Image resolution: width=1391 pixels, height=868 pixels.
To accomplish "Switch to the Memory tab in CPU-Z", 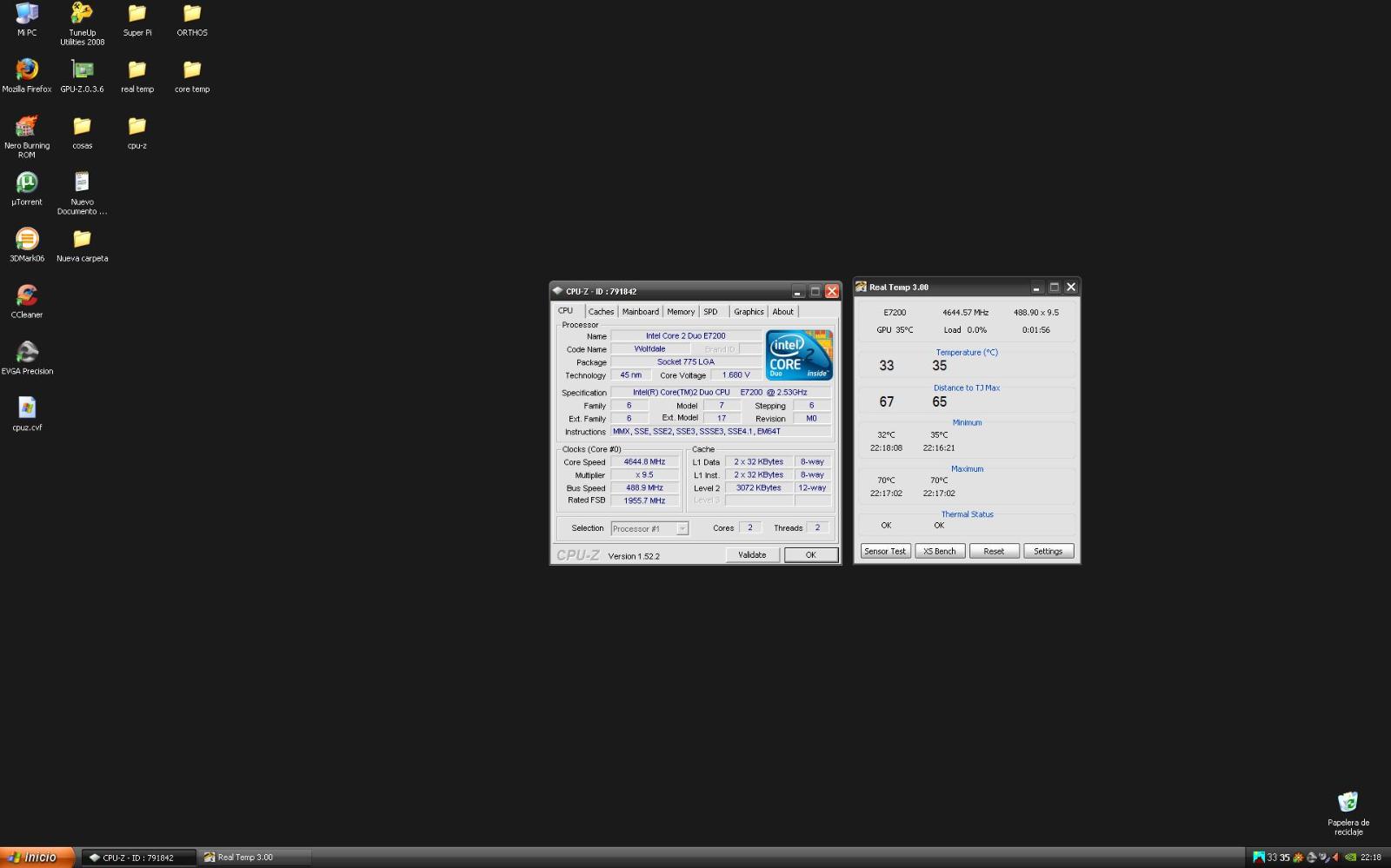I will point(681,312).
